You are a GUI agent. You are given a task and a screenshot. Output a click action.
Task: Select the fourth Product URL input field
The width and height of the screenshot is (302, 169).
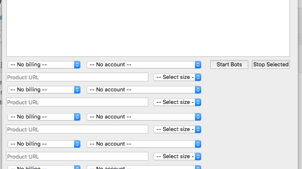[x=78, y=156]
